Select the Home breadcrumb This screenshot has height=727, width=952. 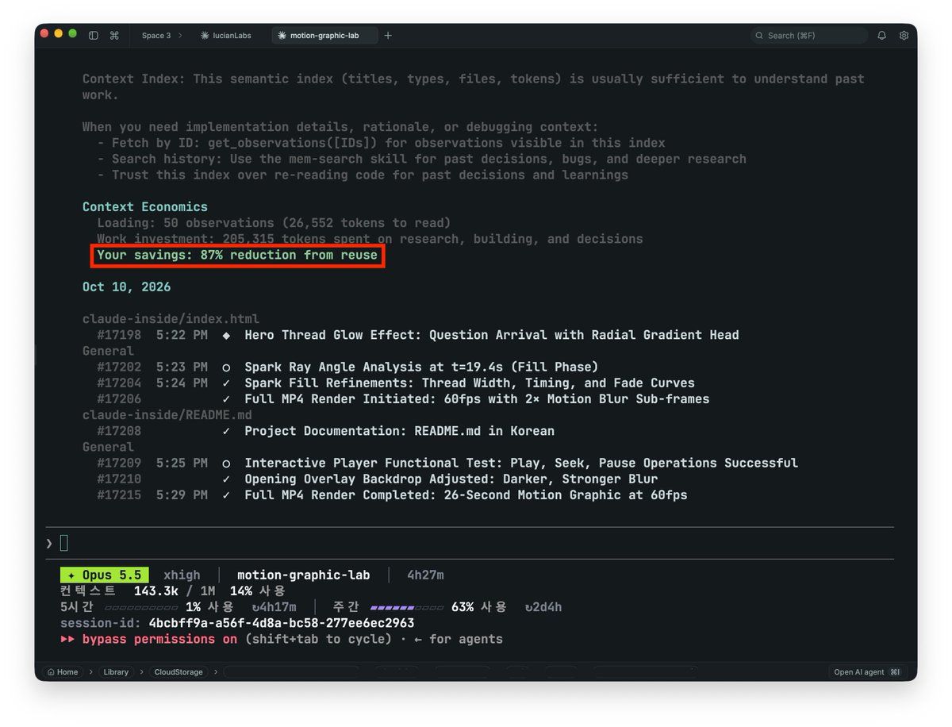coord(63,671)
